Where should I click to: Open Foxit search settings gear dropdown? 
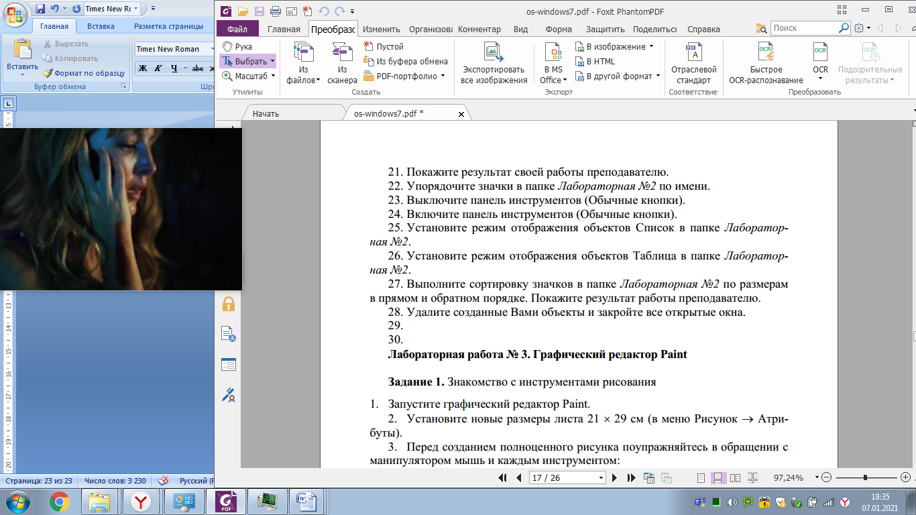pos(862,28)
